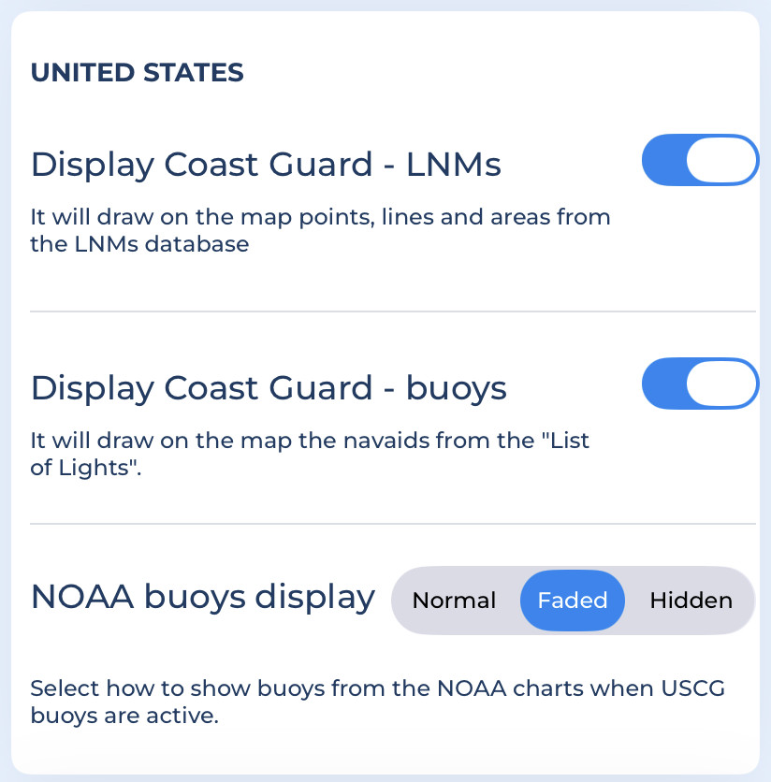Viewport: 771px width, 782px height.
Task: Click the white knob of the buoys switch
Action: [721, 384]
